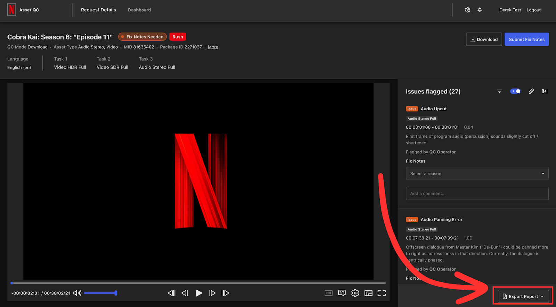The height and width of the screenshot is (307, 556).
Task: Open the settings gear in top bar
Action: (468, 10)
